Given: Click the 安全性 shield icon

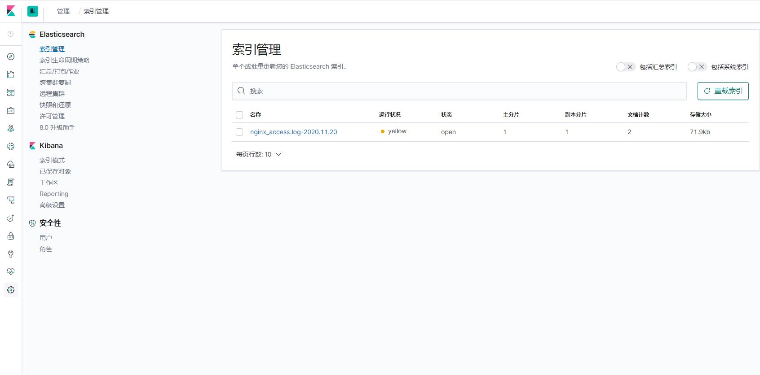Looking at the screenshot, I should (32, 223).
